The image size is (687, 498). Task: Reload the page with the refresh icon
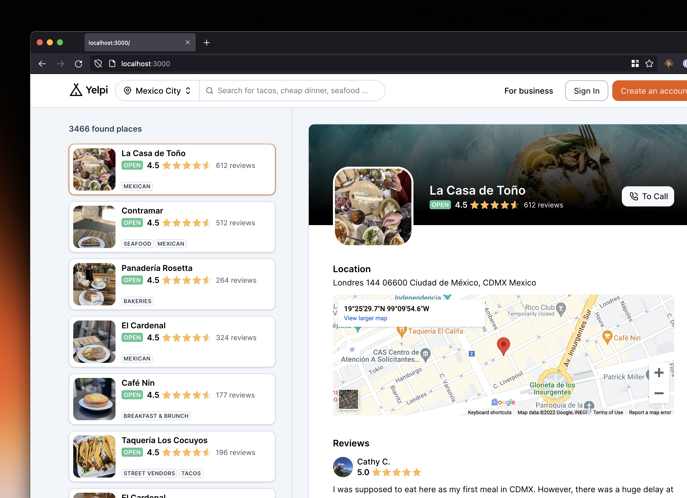tap(79, 64)
